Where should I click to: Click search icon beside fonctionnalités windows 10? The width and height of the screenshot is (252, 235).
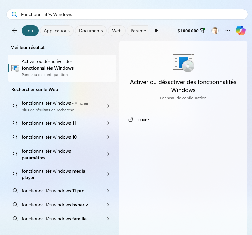tap(15, 137)
